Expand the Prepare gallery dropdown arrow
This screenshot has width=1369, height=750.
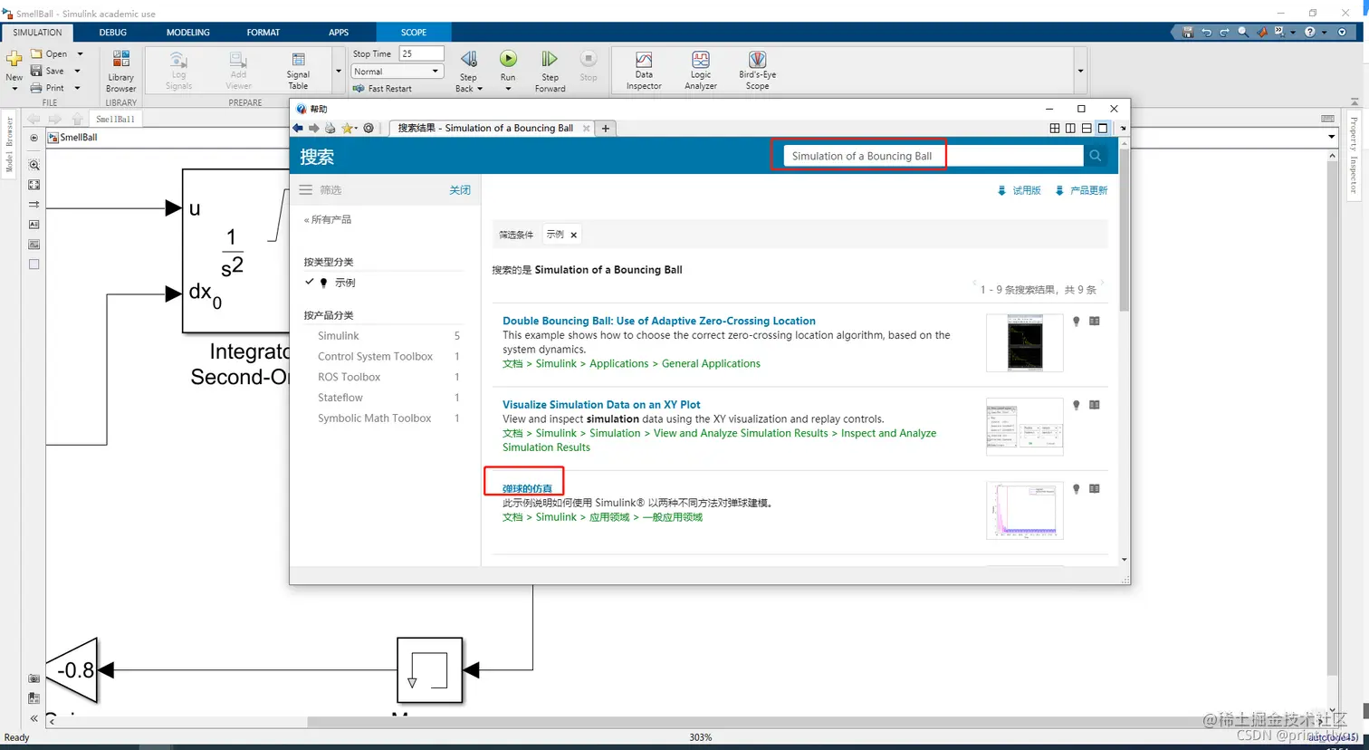point(339,71)
